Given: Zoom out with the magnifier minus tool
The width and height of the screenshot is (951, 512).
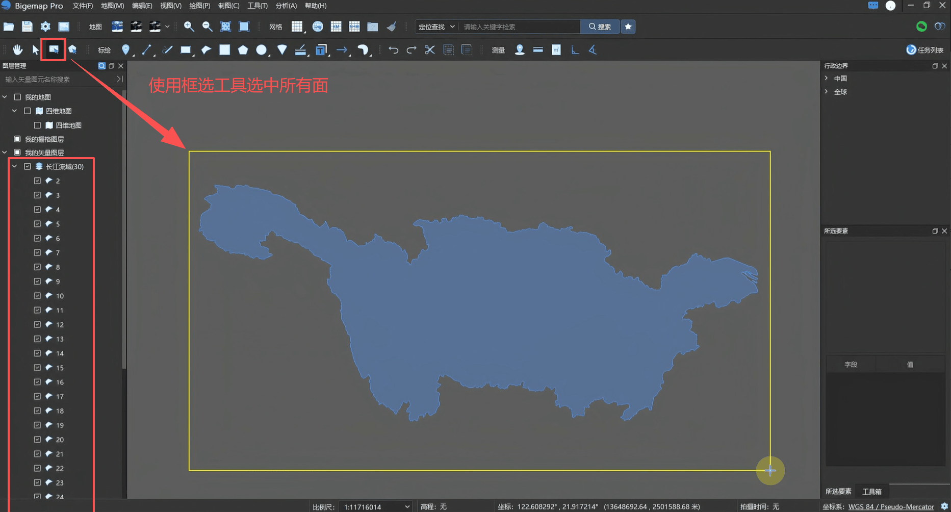Looking at the screenshot, I should [x=207, y=27].
